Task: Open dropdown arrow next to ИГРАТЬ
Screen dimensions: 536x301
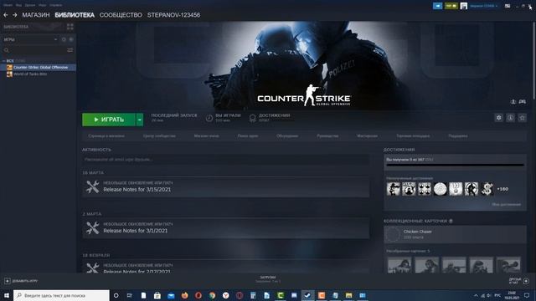Action: (x=140, y=120)
